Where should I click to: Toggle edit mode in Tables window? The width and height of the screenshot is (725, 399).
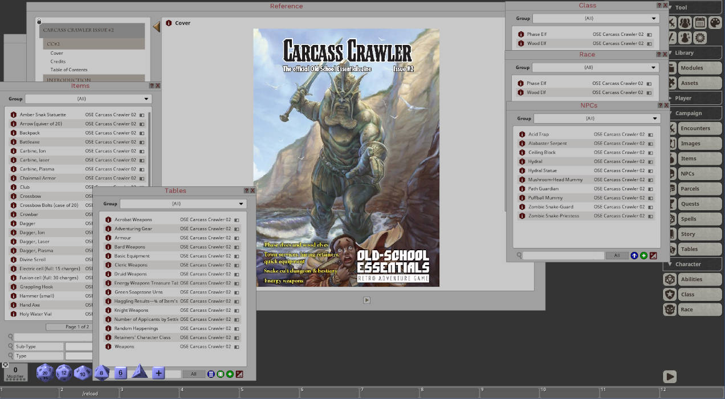[x=239, y=374]
